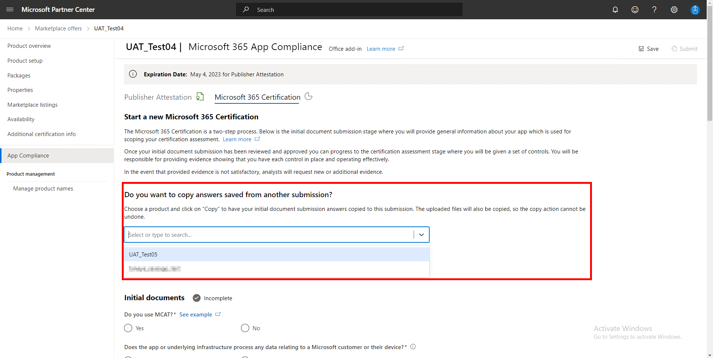Open the See example link
This screenshot has width=713, height=358.
(196, 315)
